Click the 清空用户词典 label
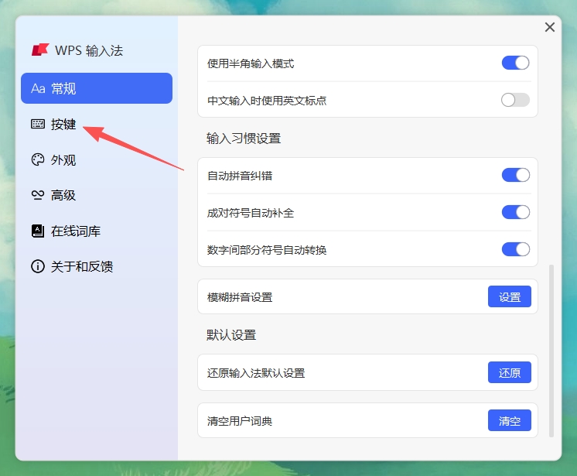 click(240, 420)
